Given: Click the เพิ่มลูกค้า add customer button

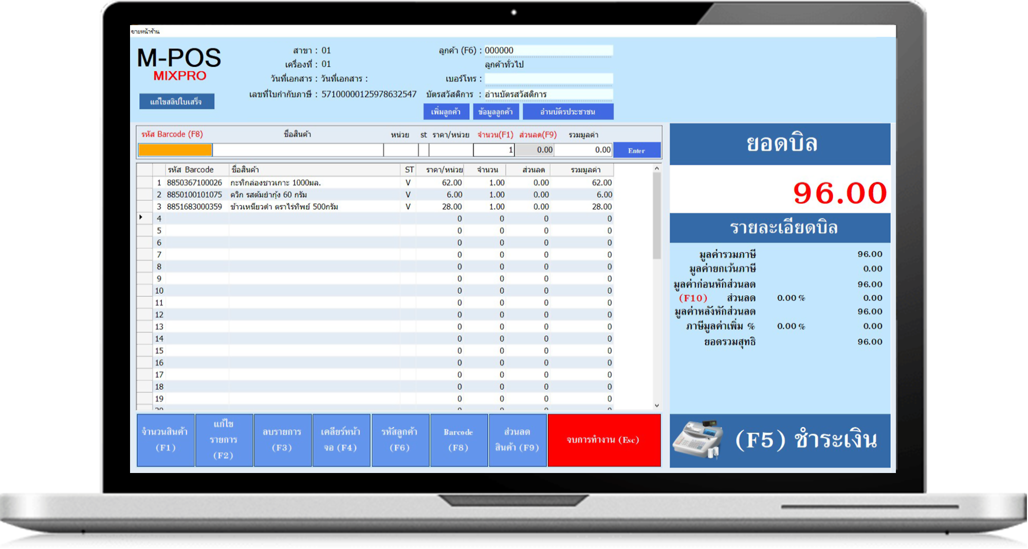Looking at the screenshot, I should [446, 111].
